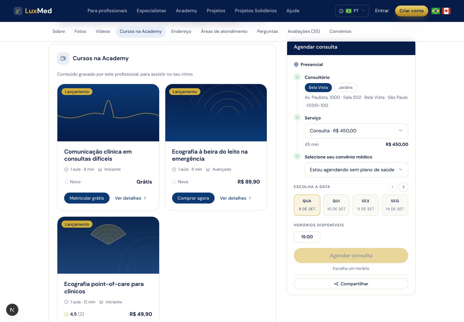Switch to the Vídeos tab

(x=103, y=32)
